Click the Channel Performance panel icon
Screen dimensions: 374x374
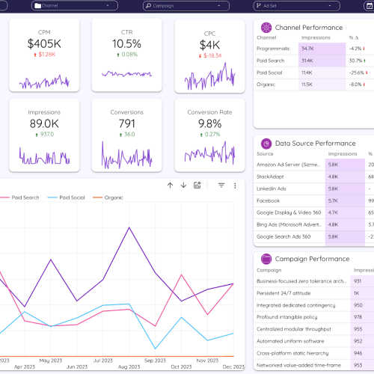(266, 28)
